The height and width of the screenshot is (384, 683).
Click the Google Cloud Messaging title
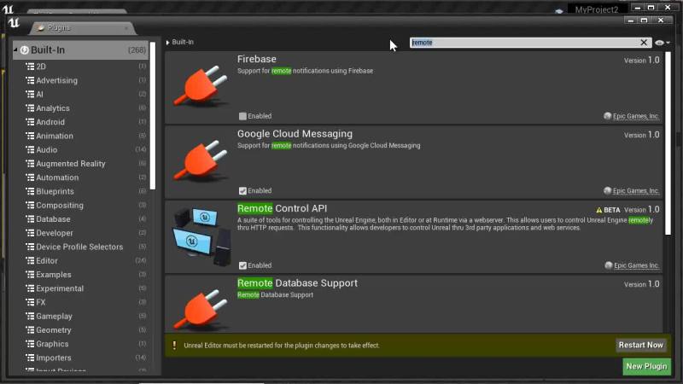pos(295,134)
